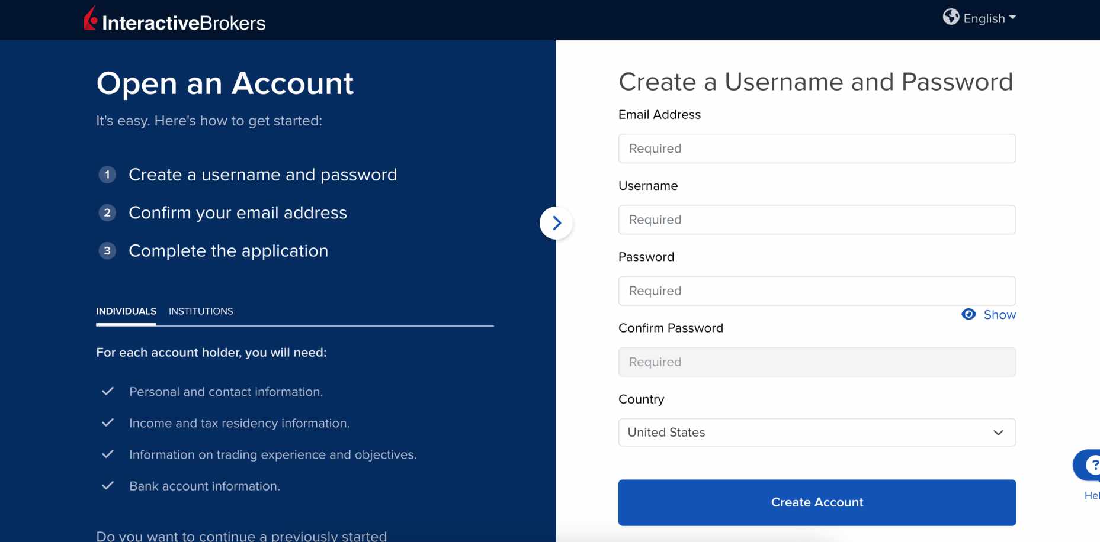Click "It's easy. Here's how to get started:" text

(x=209, y=121)
